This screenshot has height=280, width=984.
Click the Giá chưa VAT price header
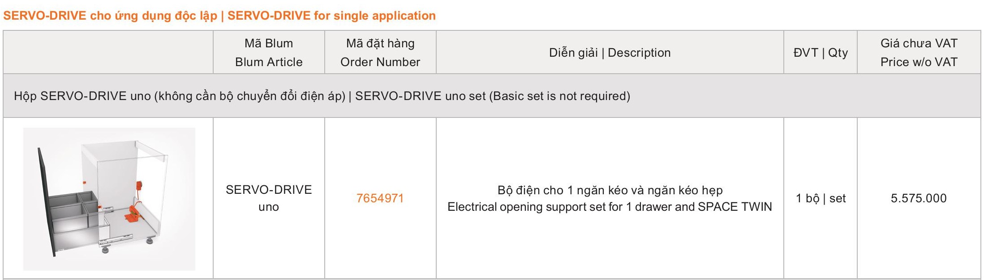[919, 52]
